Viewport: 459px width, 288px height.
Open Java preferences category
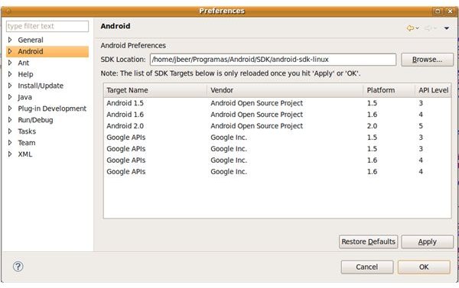(25, 97)
